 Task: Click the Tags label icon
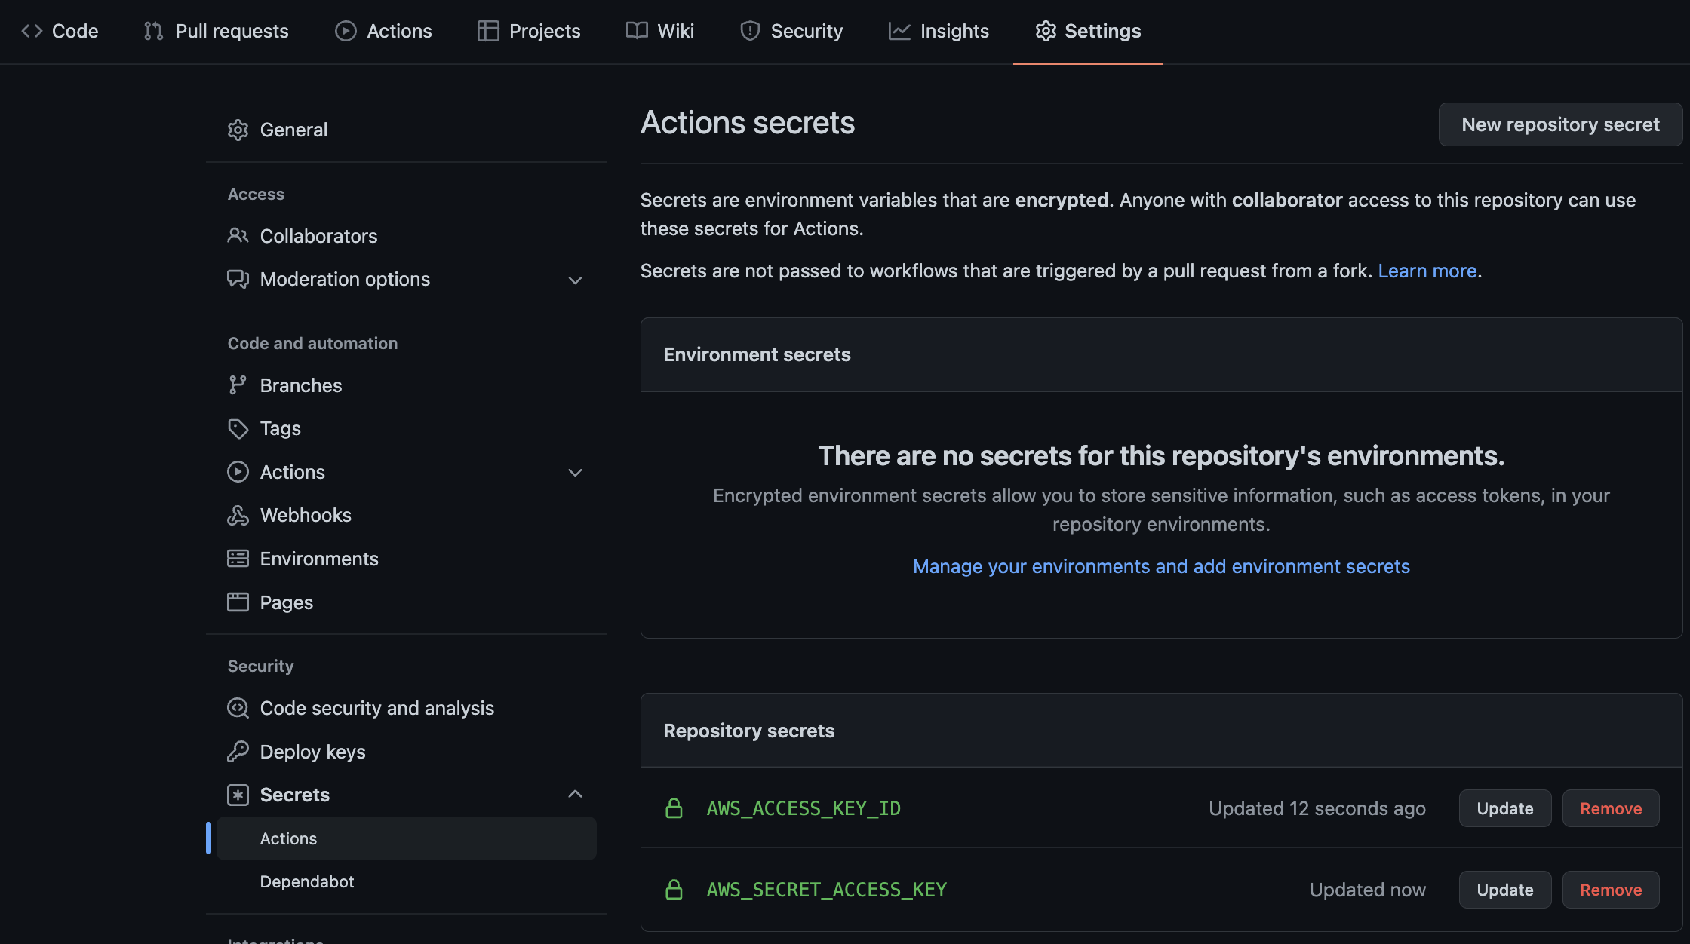tap(238, 428)
